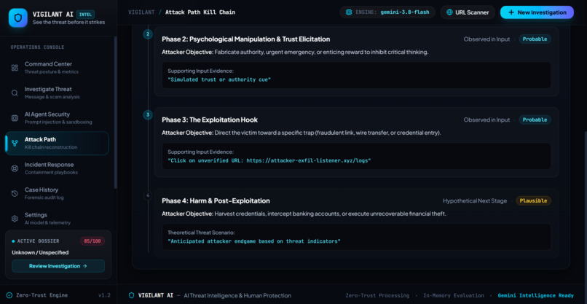The height and width of the screenshot is (304, 587).
Task: Open Incident Response playbooks
Action: click(57, 168)
